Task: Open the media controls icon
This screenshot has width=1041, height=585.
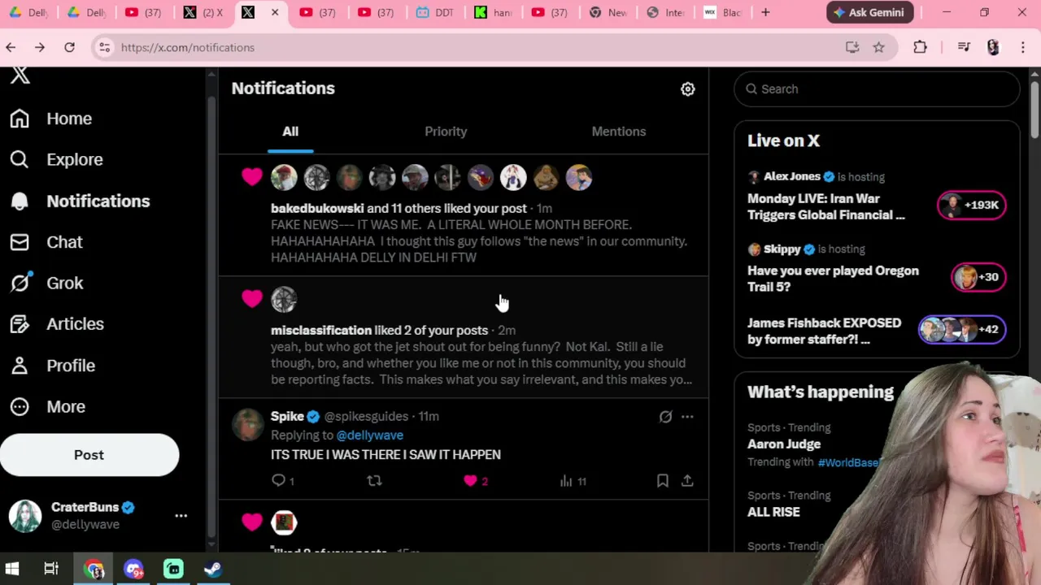Action: point(964,47)
